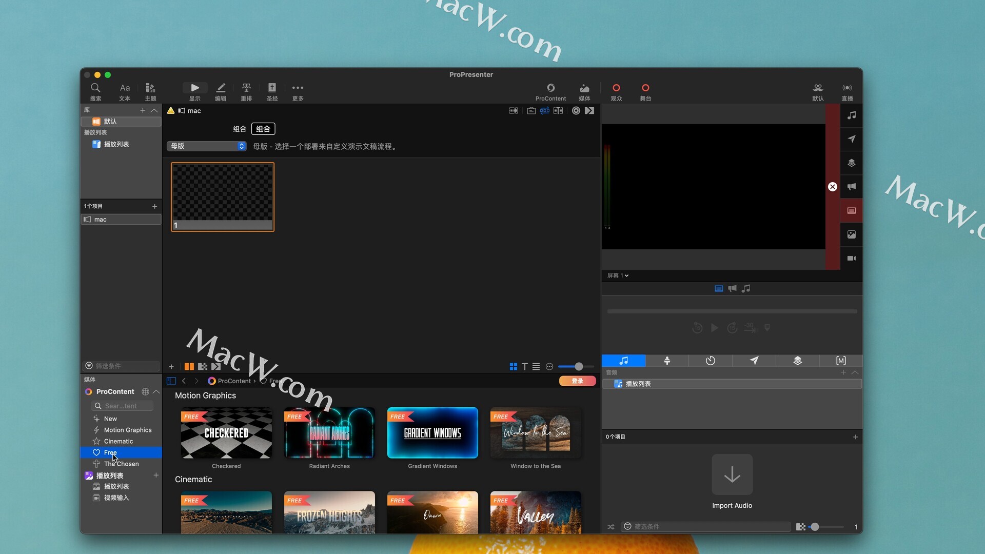
Task: Clear the video input layer (camera)
Action: coord(852,259)
